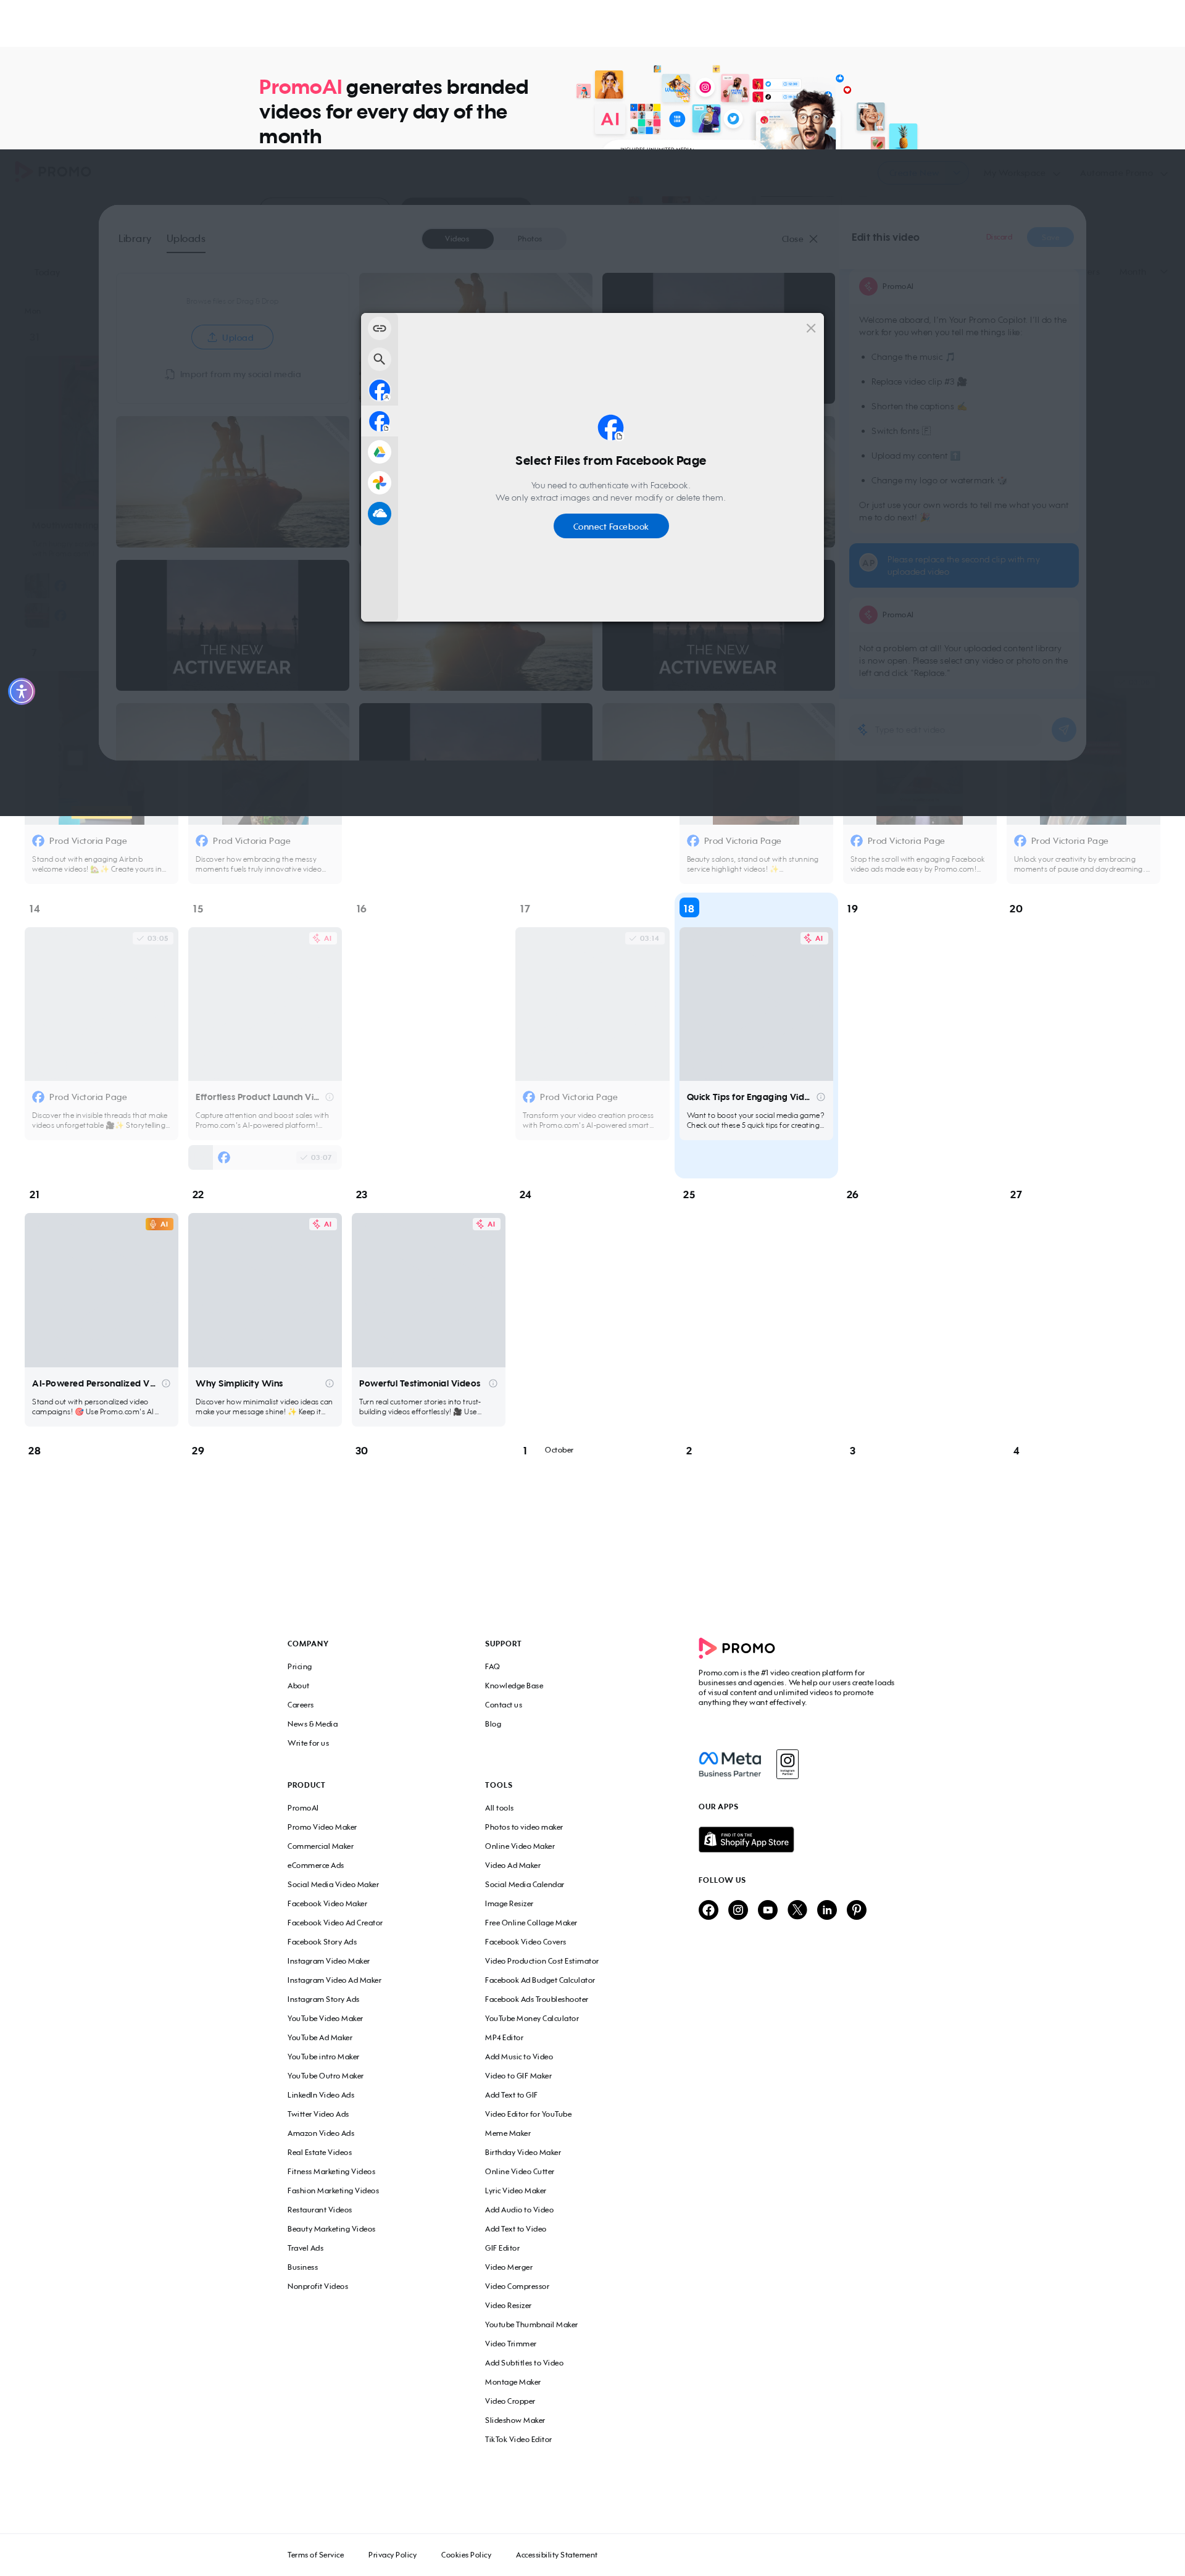Open the Image Resizer tool link

[x=509, y=1904]
